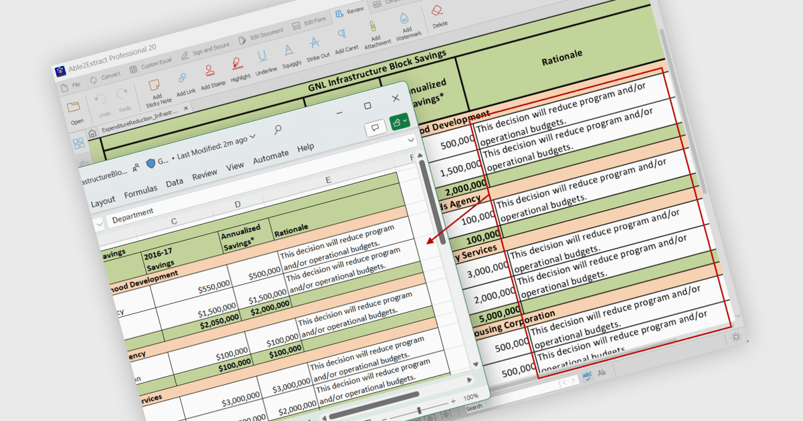The image size is (803, 421).
Task: Expand the Excel Name Box dropdown arrow
Action: pos(98,225)
